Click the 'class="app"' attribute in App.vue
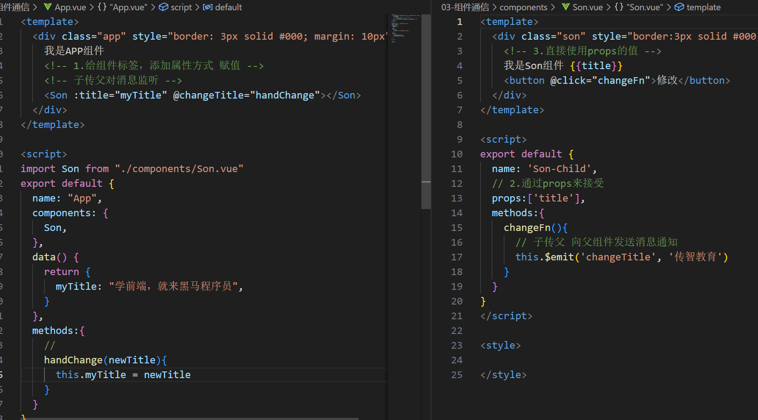Viewport: 758px width, 420px height. click(x=94, y=36)
